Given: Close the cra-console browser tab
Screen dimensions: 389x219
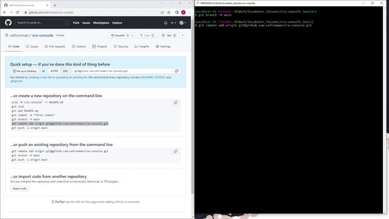Looking at the screenshot, I should 47,5.
